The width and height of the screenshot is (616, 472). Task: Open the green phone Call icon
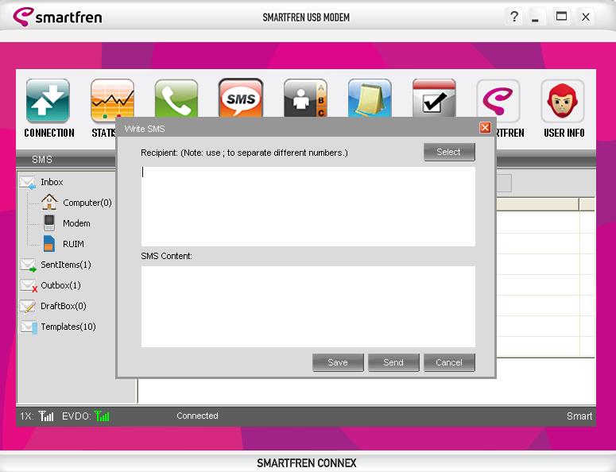click(176, 99)
